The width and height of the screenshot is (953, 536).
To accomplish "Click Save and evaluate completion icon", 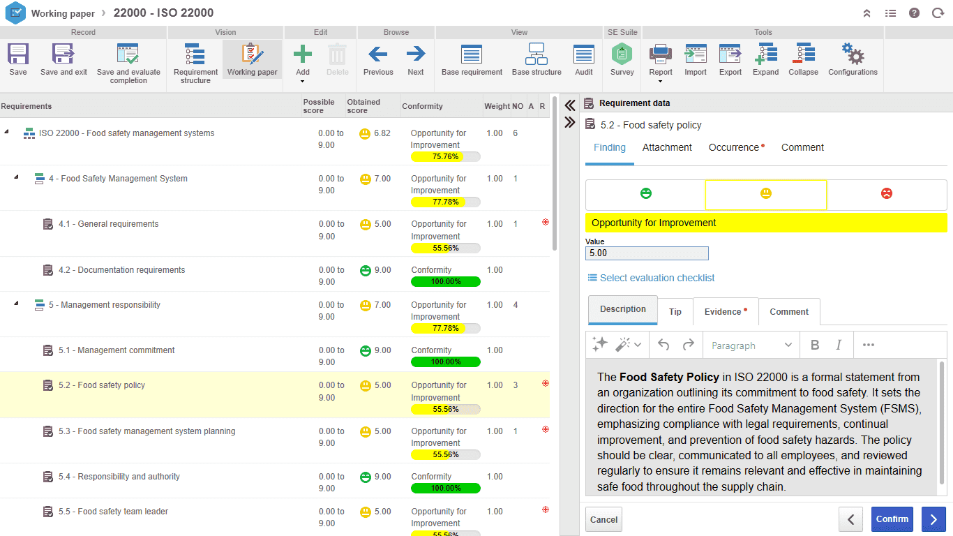I will pos(128,54).
